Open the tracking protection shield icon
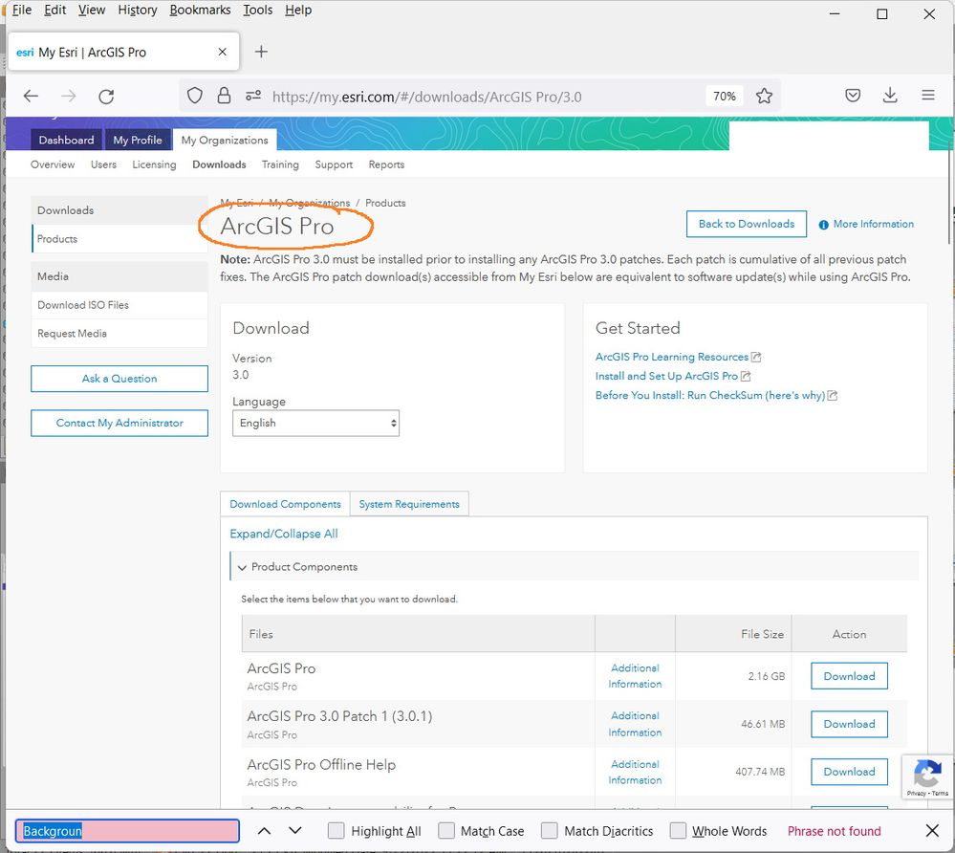This screenshot has width=955, height=853. pos(194,96)
